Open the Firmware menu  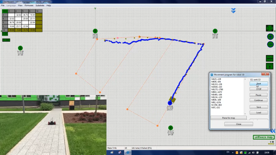[x=29, y=5]
